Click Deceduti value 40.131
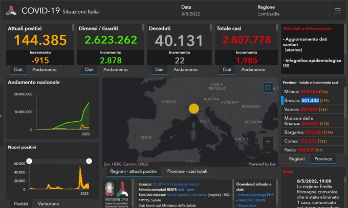The image size is (348, 208). tap(179, 41)
